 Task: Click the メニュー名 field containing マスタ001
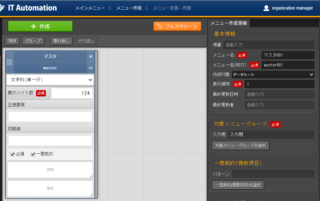pyautogui.click(x=288, y=55)
